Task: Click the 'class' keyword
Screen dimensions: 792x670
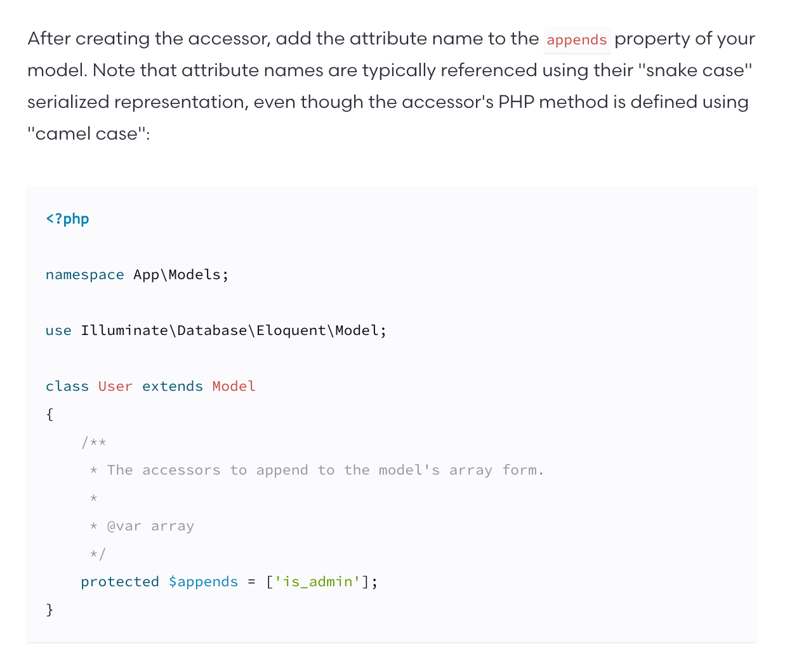Action: (67, 386)
